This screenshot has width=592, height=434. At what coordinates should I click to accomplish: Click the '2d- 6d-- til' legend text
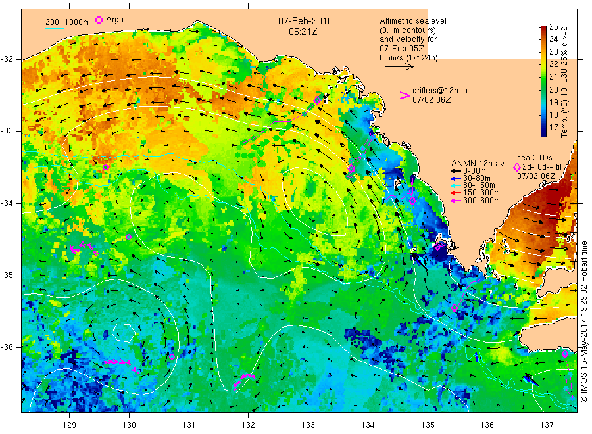click(x=542, y=167)
